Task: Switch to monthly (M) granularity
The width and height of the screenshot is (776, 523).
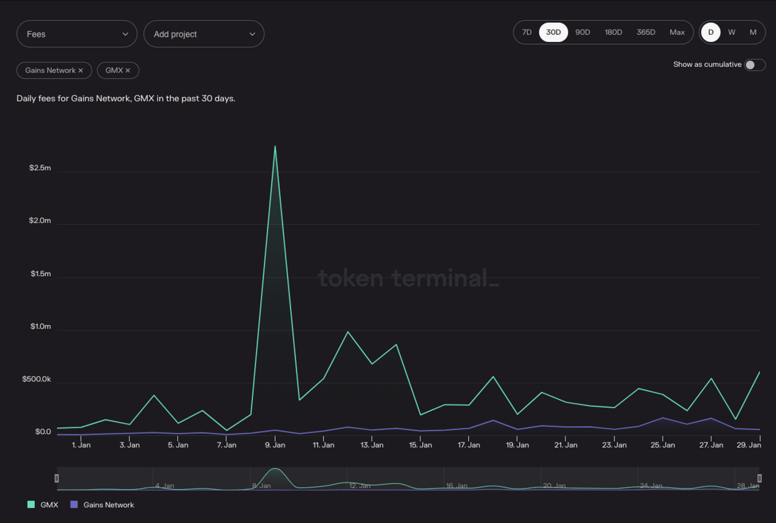Action: point(753,32)
